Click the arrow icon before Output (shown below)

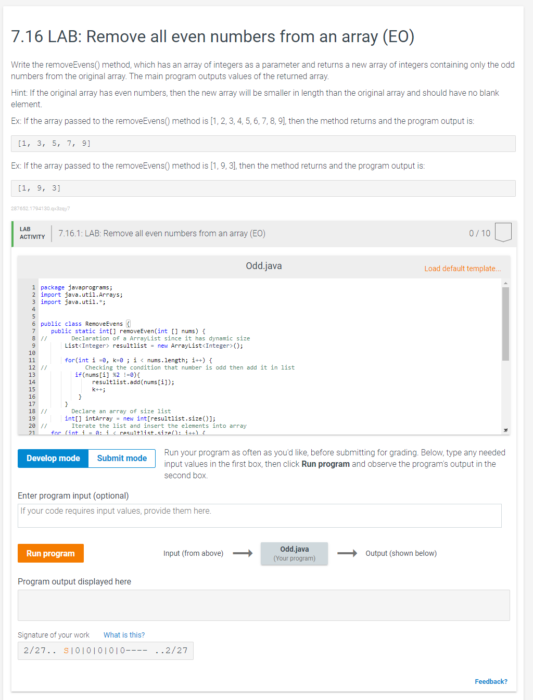[x=347, y=553]
